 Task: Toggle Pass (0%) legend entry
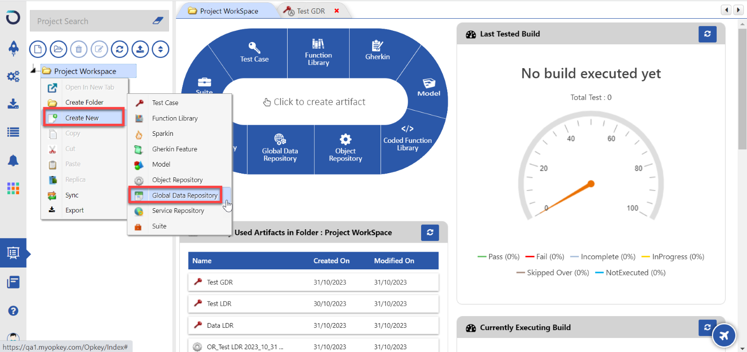499,257
